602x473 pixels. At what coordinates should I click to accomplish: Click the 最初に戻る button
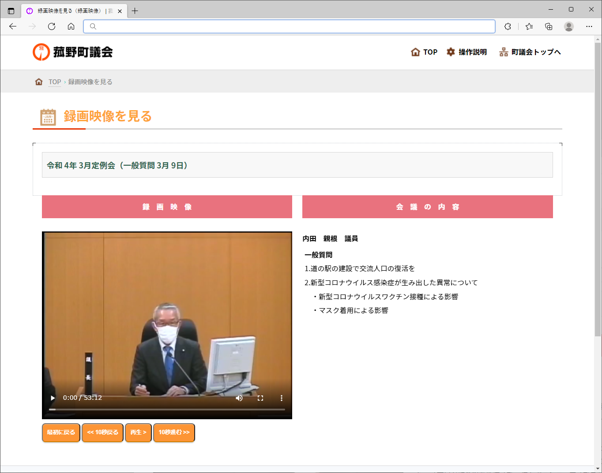(x=61, y=432)
